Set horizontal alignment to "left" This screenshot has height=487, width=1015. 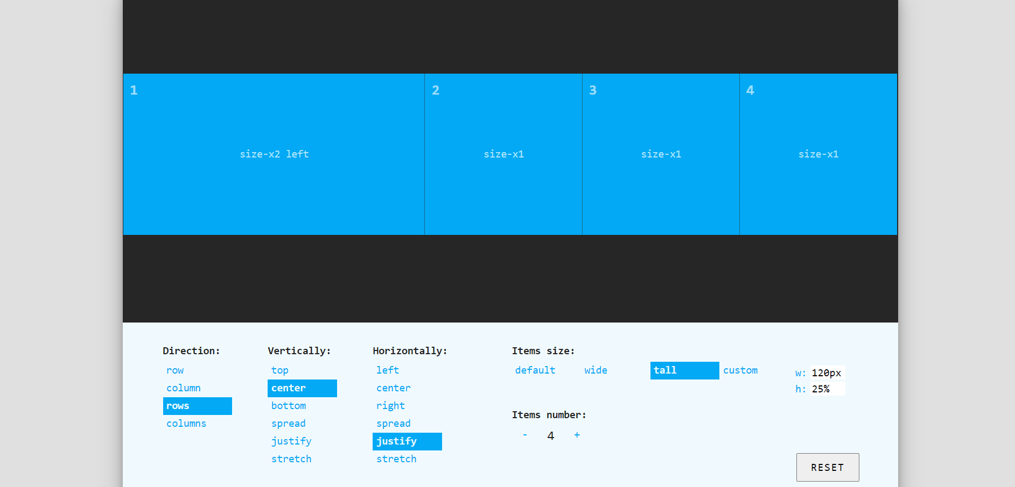coord(388,370)
